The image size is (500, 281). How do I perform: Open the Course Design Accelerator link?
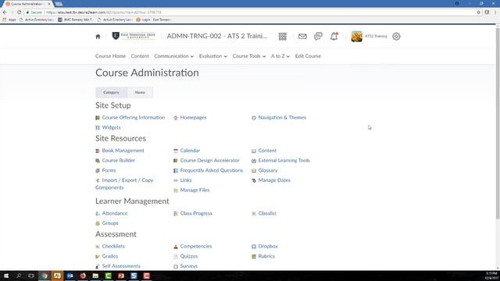click(209, 161)
